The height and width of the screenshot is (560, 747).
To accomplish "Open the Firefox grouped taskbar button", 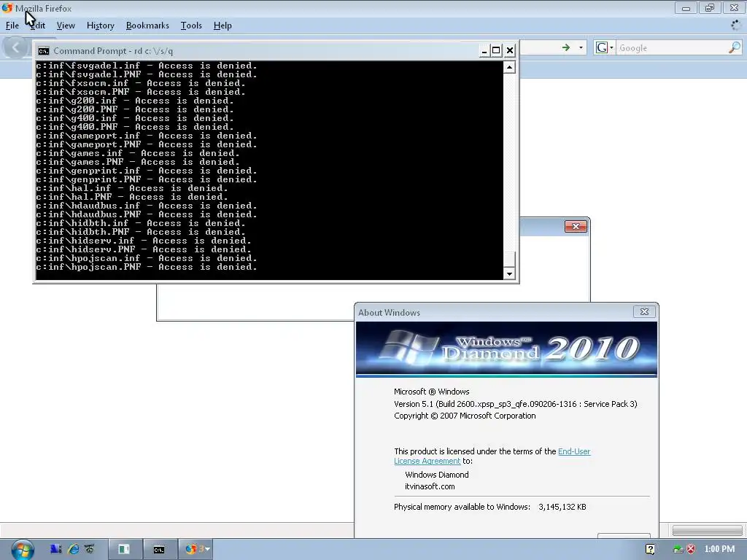I will pos(196,549).
